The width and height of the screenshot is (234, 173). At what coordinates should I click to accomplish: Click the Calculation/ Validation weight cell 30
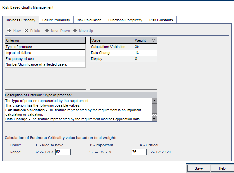[145, 47]
